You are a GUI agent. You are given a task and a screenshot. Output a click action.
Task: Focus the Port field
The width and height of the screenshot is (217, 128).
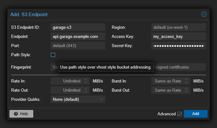78,46
